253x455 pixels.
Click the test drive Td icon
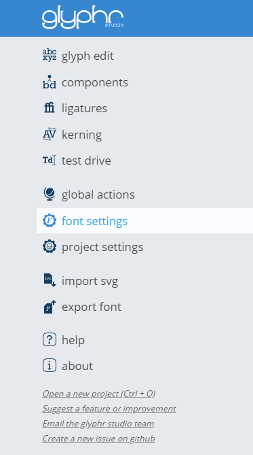click(50, 161)
